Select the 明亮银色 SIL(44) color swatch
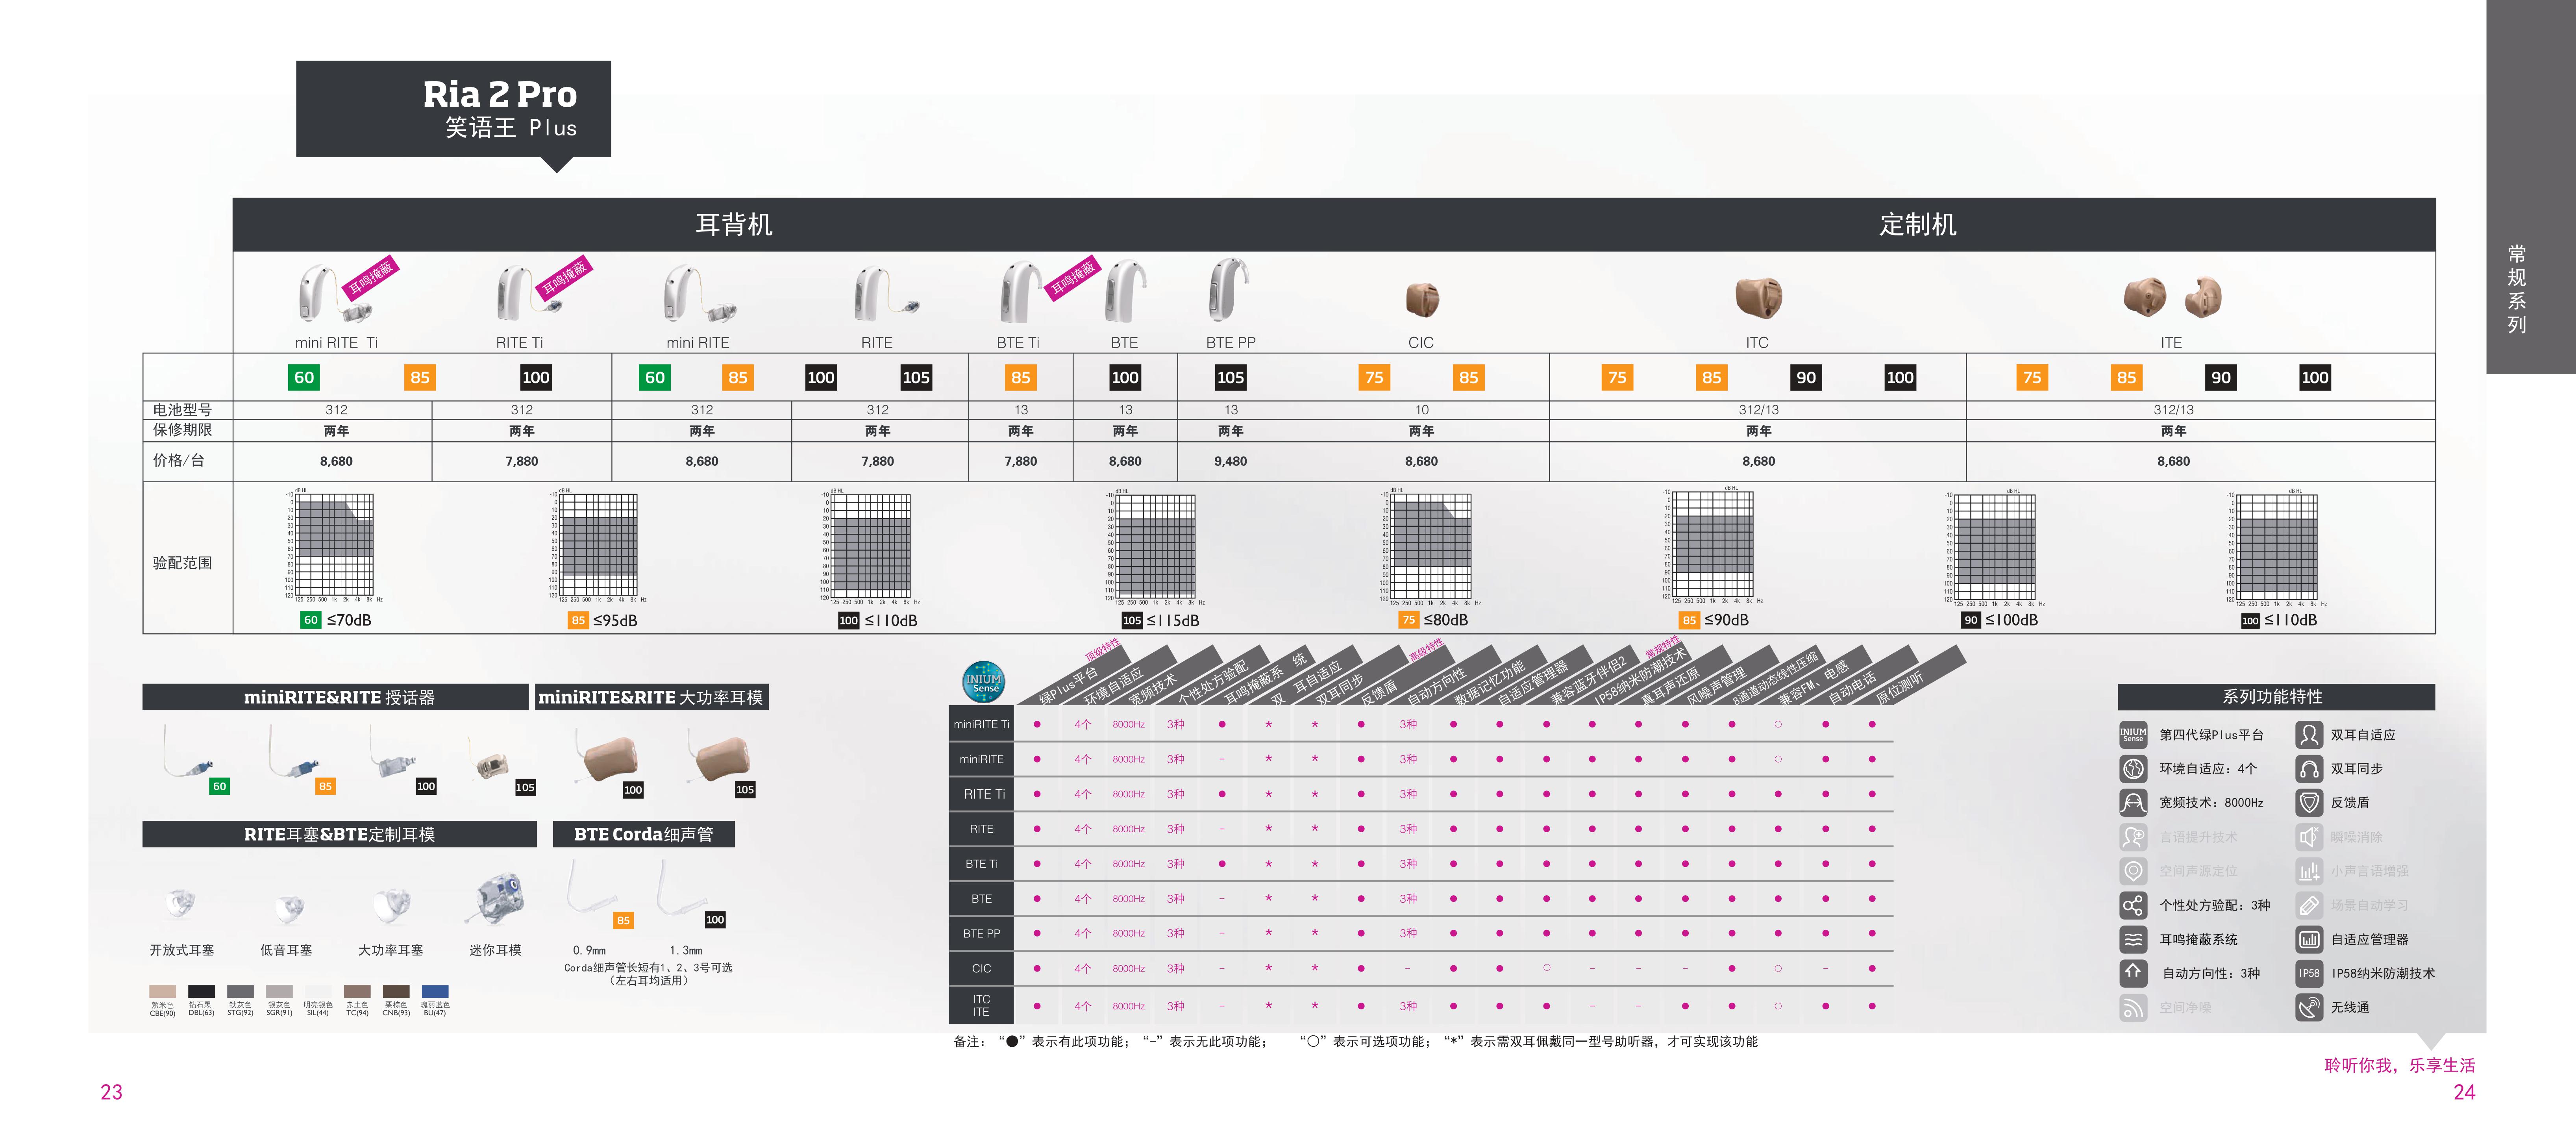 tap(318, 992)
